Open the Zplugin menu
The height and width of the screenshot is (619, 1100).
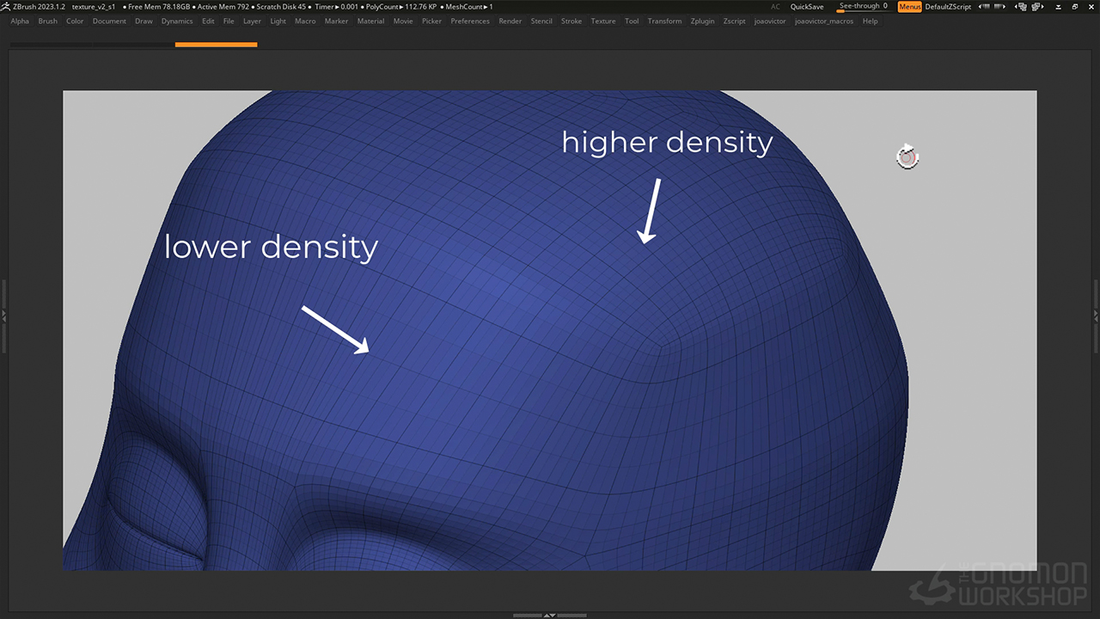coord(702,21)
